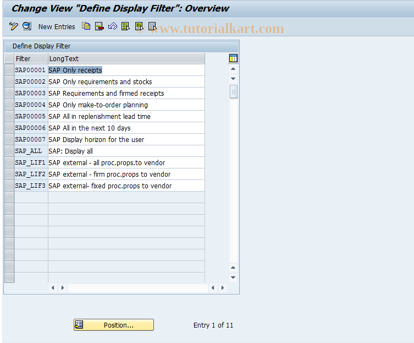Click filter cell SAP_LIF3

31,186
